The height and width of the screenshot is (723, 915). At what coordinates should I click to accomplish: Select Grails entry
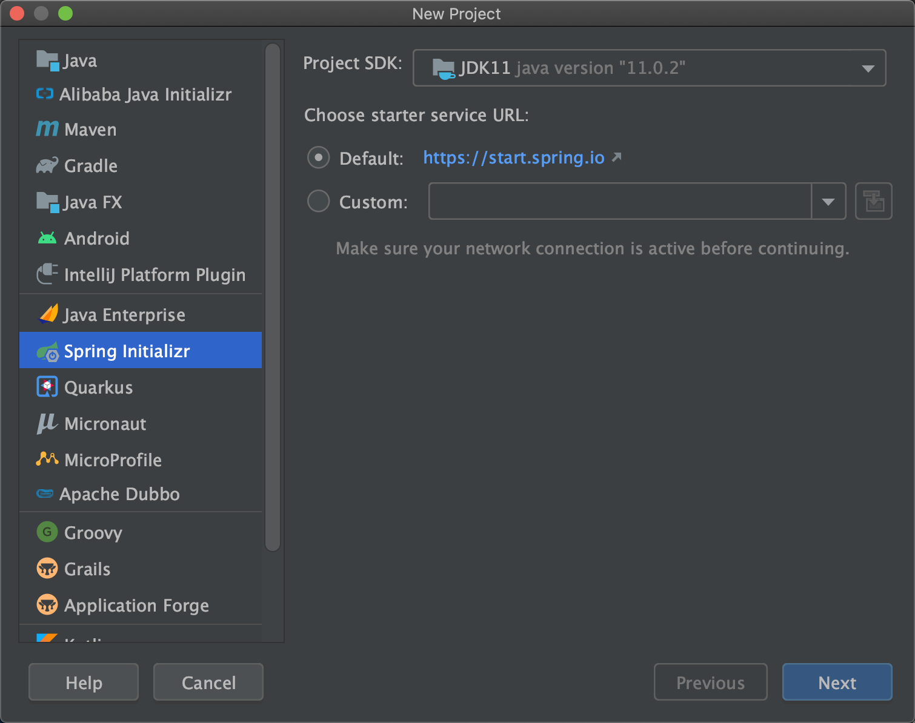[141, 569]
